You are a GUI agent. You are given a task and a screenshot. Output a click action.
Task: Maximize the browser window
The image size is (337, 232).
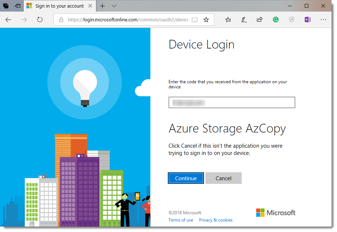pyautogui.click(x=307, y=6)
